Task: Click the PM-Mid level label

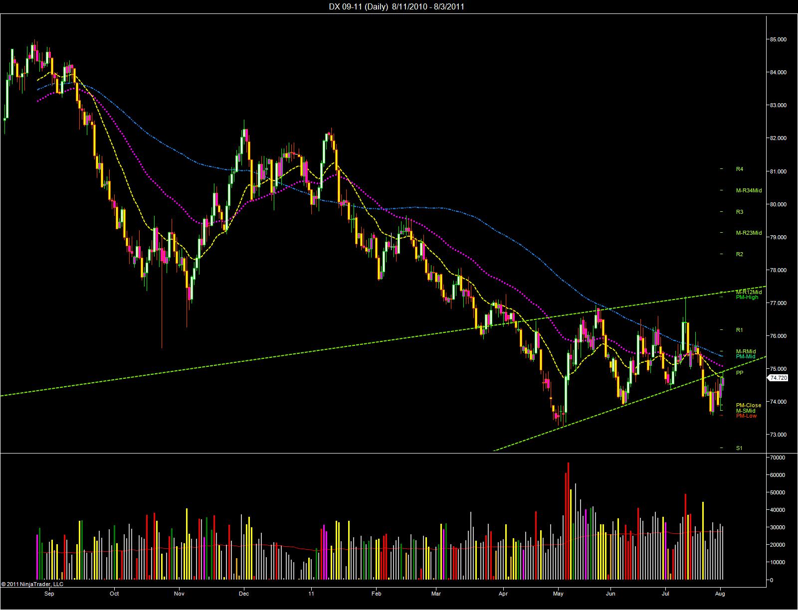Action: coord(746,356)
